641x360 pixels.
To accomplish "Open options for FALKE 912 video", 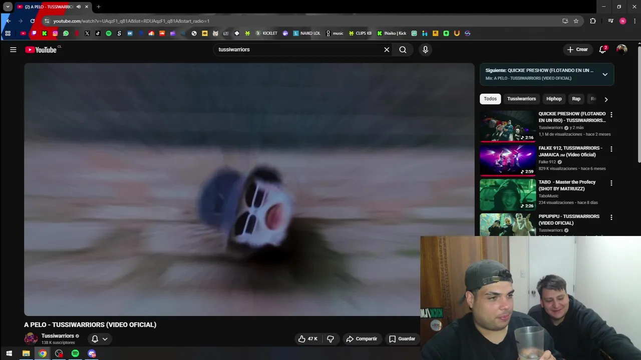I will pos(611,149).
